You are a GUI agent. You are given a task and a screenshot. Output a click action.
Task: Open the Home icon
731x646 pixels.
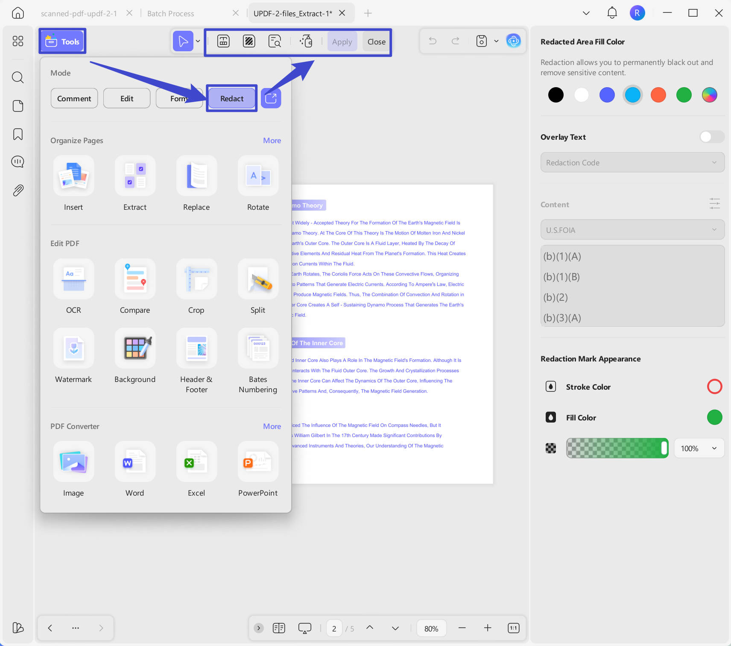tap(18, 13)
